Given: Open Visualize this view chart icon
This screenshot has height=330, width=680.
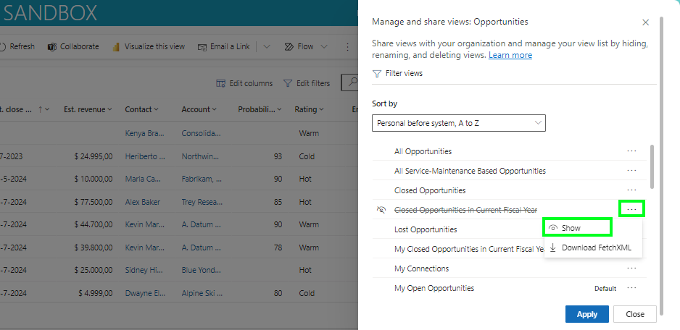Looking at the screenshot, I should click(x=116, y=46).
